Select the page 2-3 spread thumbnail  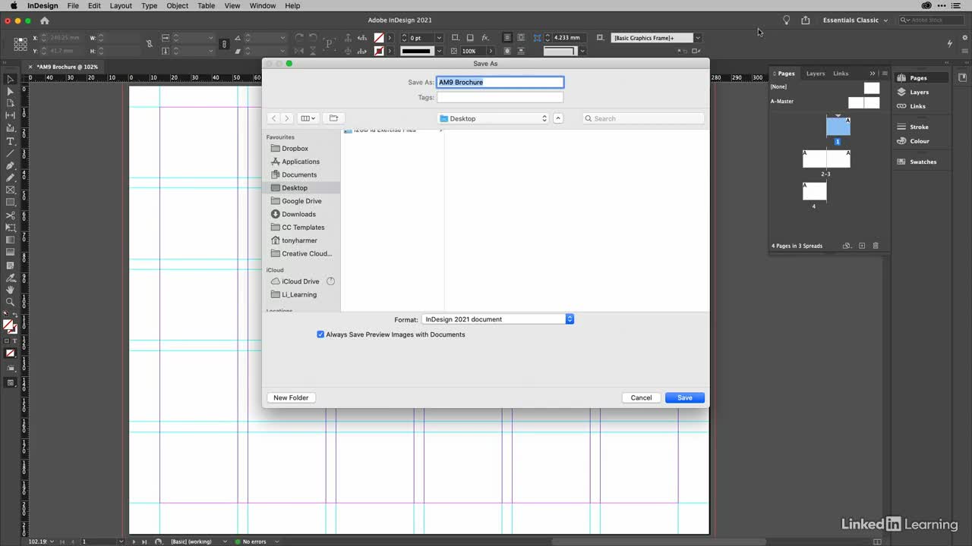(x=826, y=159)
